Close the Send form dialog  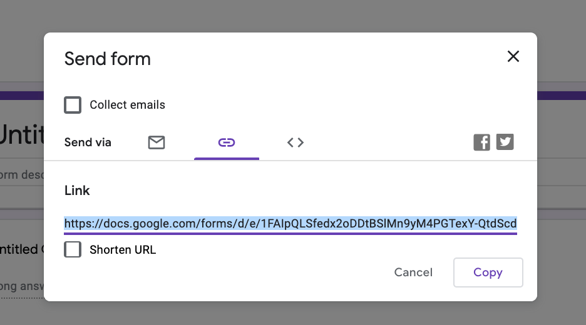pos(513,57)
